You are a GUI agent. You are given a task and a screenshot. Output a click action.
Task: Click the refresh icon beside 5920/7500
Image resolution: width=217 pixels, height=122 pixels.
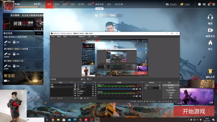(96, 16)
